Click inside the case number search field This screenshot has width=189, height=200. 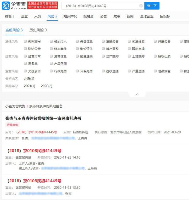(101, 6)
